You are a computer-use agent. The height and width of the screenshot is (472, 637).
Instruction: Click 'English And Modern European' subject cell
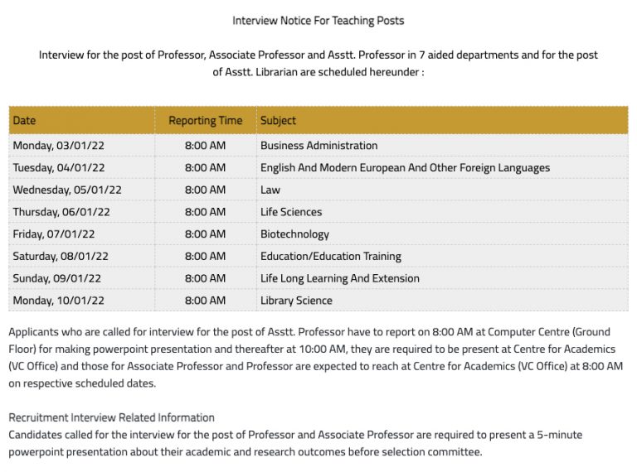point(405,168)
